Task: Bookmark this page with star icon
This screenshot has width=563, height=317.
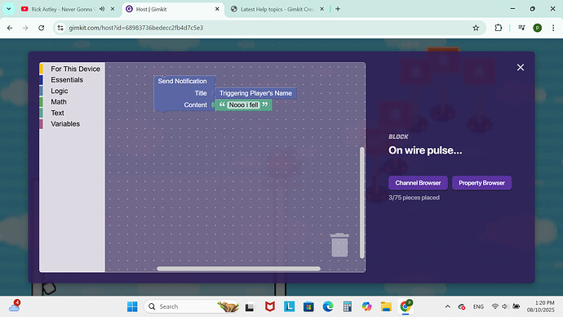Action: pyautogui.click(x=476, y=28)
